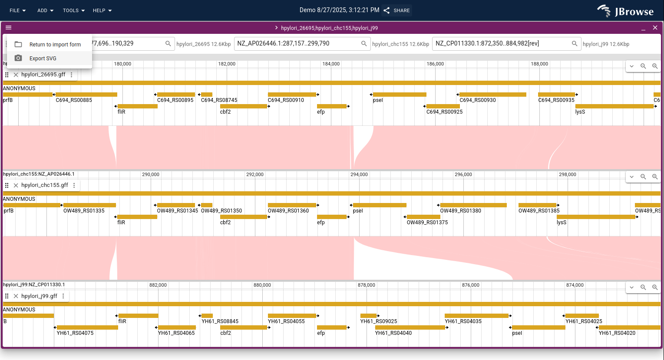This screenshot has height=360, width=664.
Task: Open dropdown chevron for hpylori_26695 row
Action: [632, 66]
